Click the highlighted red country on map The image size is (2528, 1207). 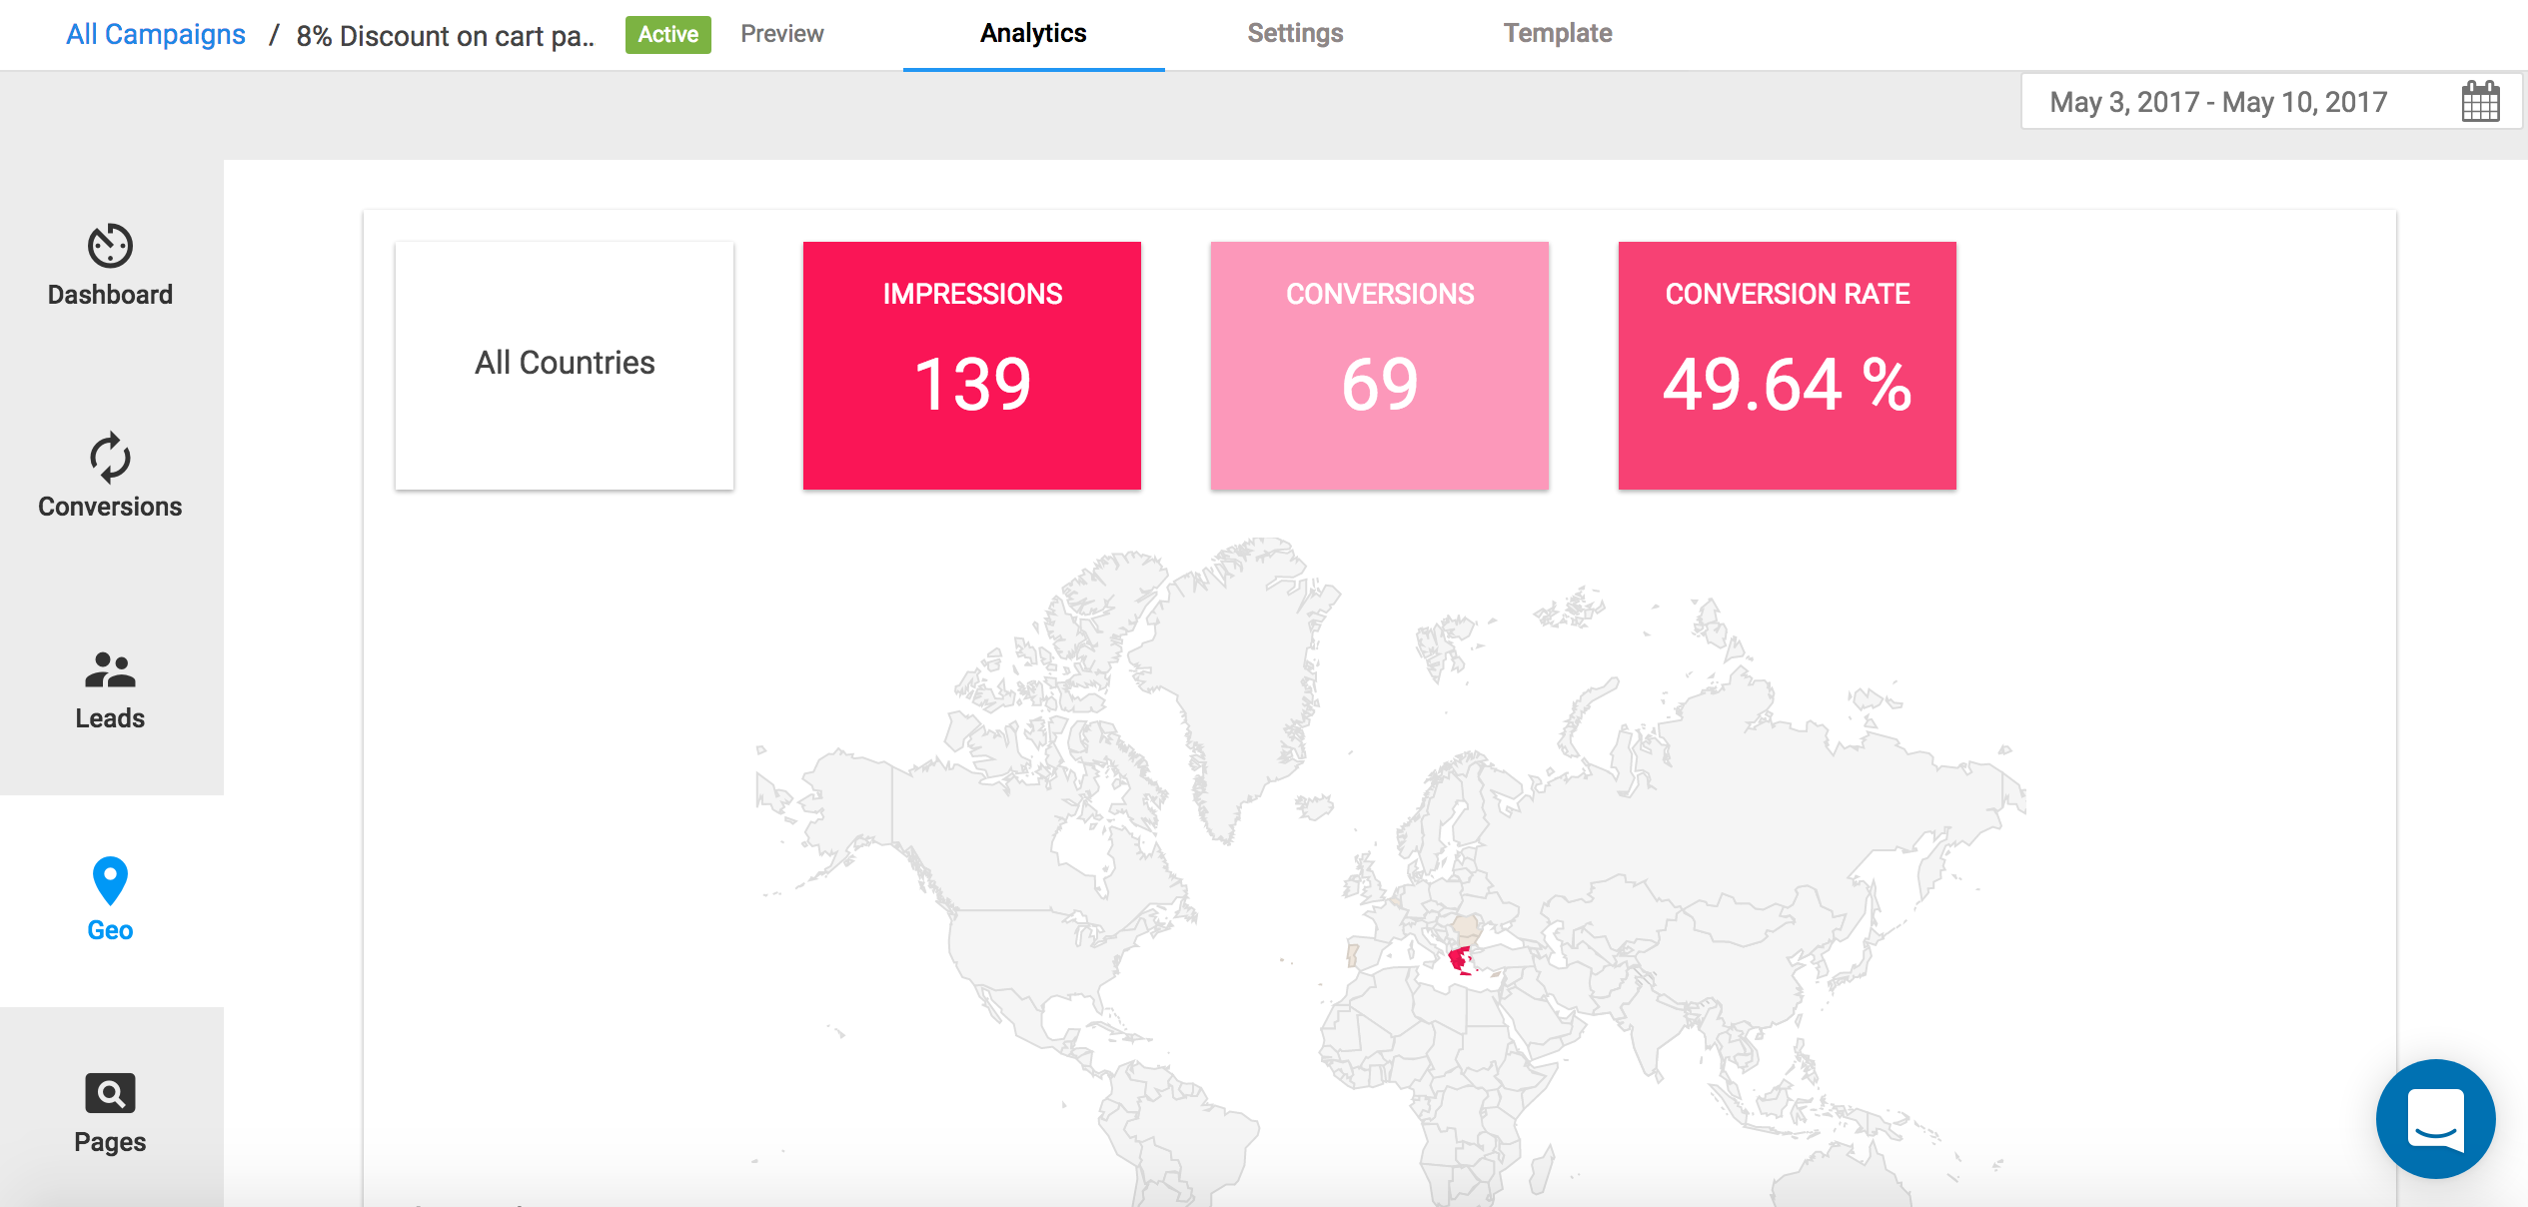[1459, 960]
